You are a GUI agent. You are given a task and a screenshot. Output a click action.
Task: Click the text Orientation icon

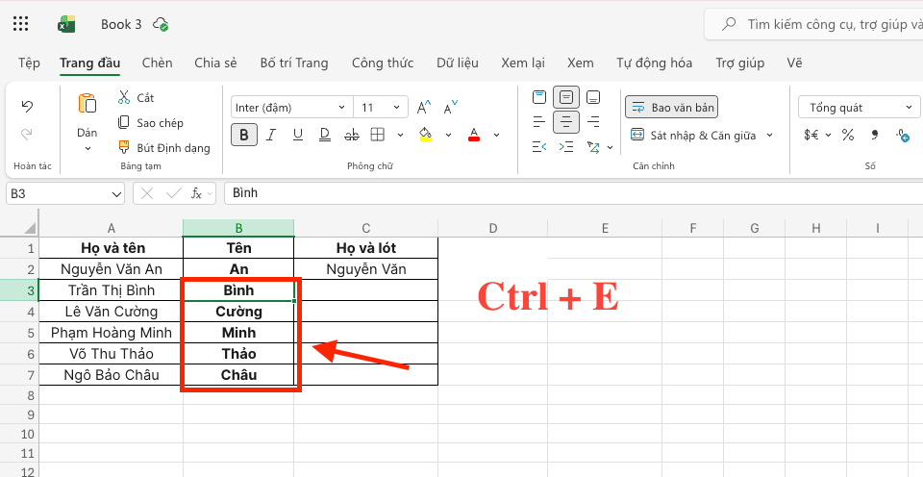[x=593, y=146]
